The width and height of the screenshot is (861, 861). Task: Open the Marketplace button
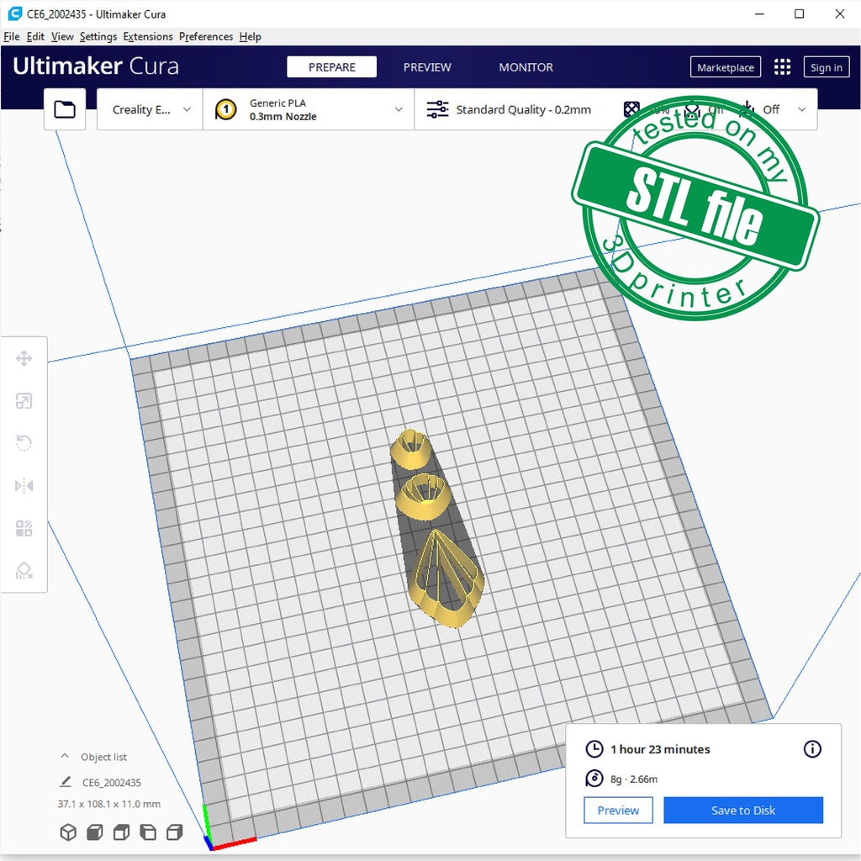point(726,67)
